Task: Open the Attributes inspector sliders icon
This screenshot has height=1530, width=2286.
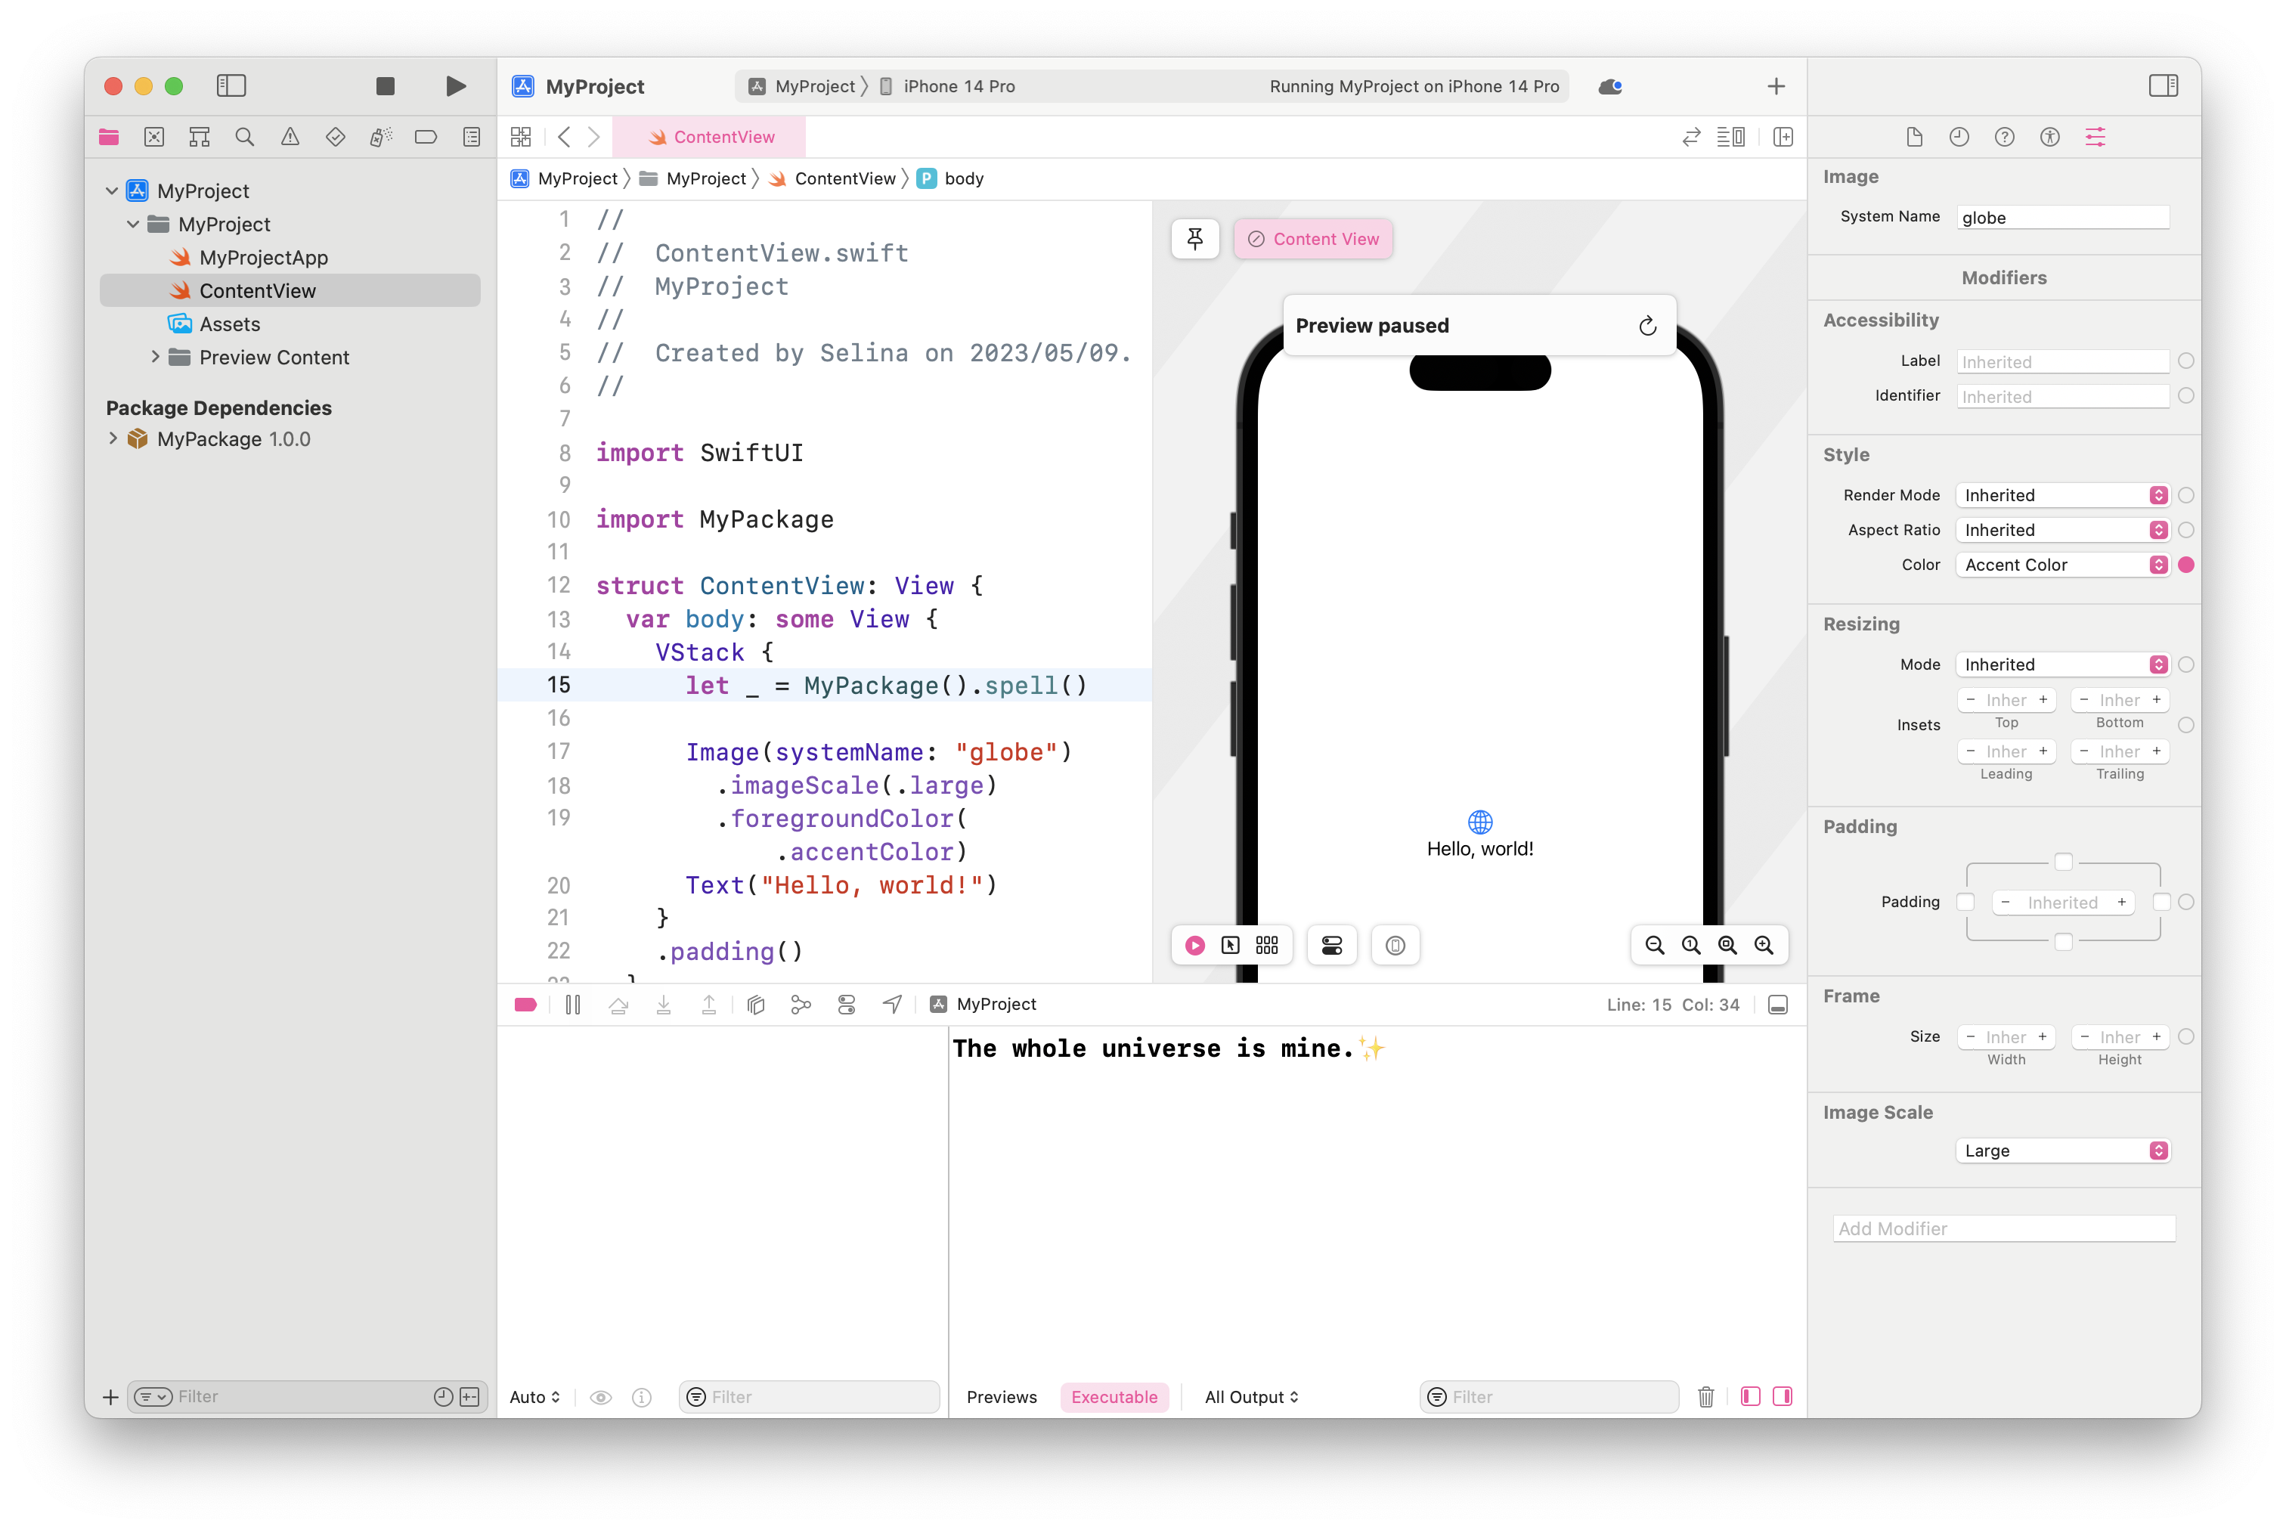Action: pyautogui.click(x=2095, y=137)
